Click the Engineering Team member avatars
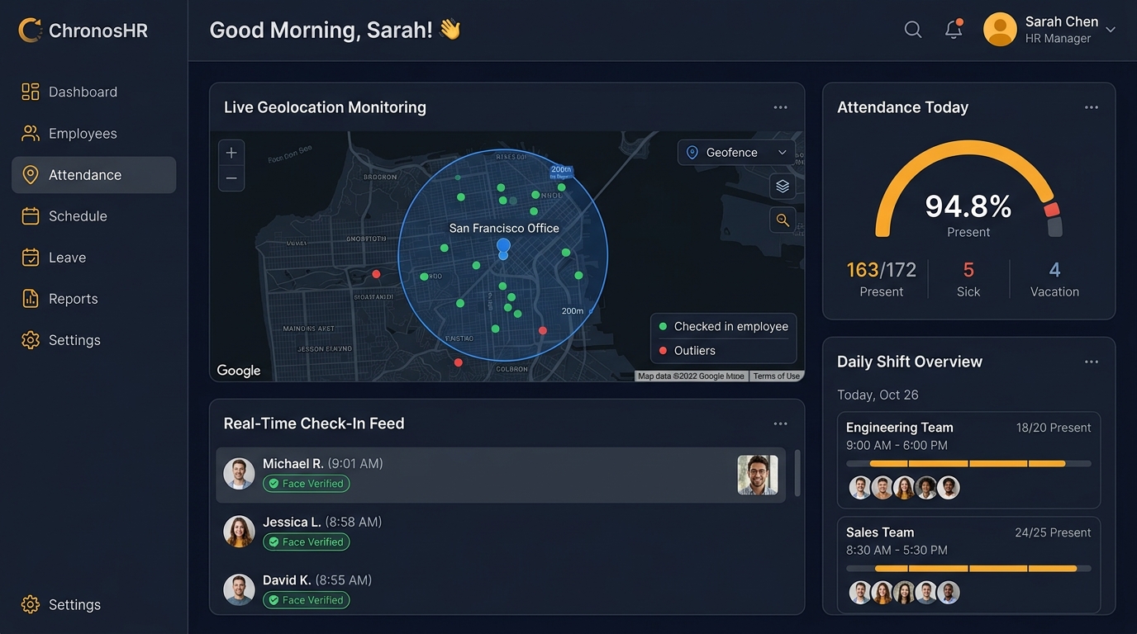 tap(904, 488)
